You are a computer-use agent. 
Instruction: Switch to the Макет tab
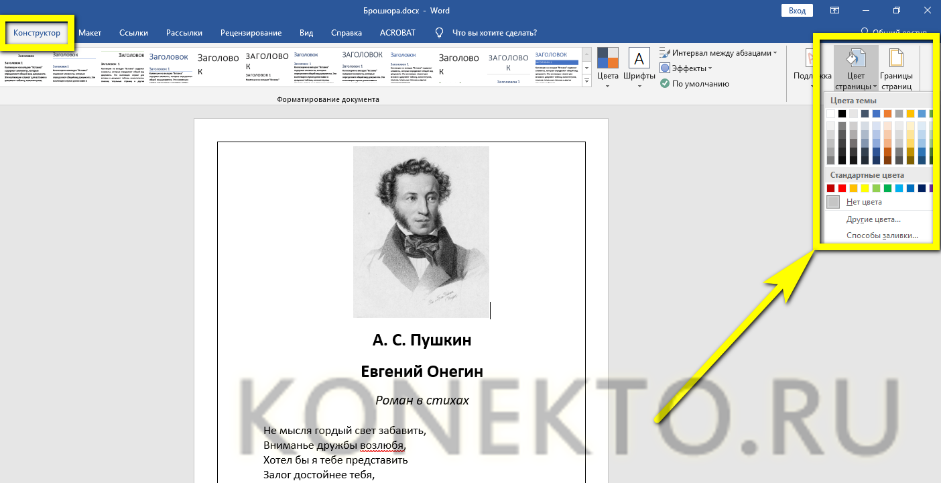pos(90,33)
